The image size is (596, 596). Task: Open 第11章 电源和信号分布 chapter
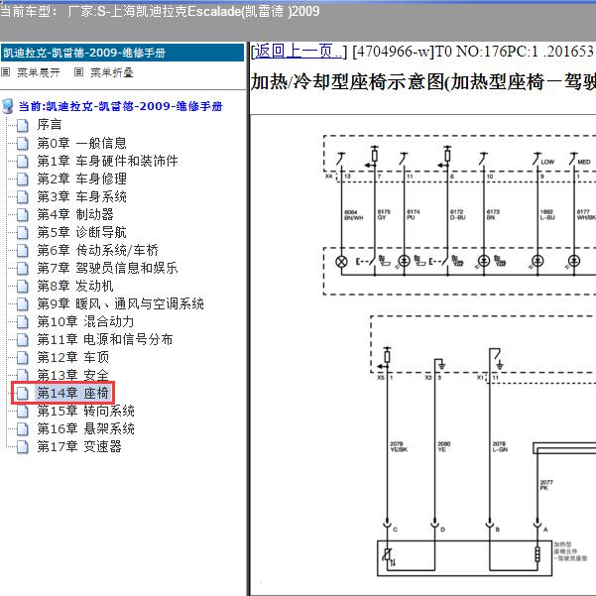[105, 340]
